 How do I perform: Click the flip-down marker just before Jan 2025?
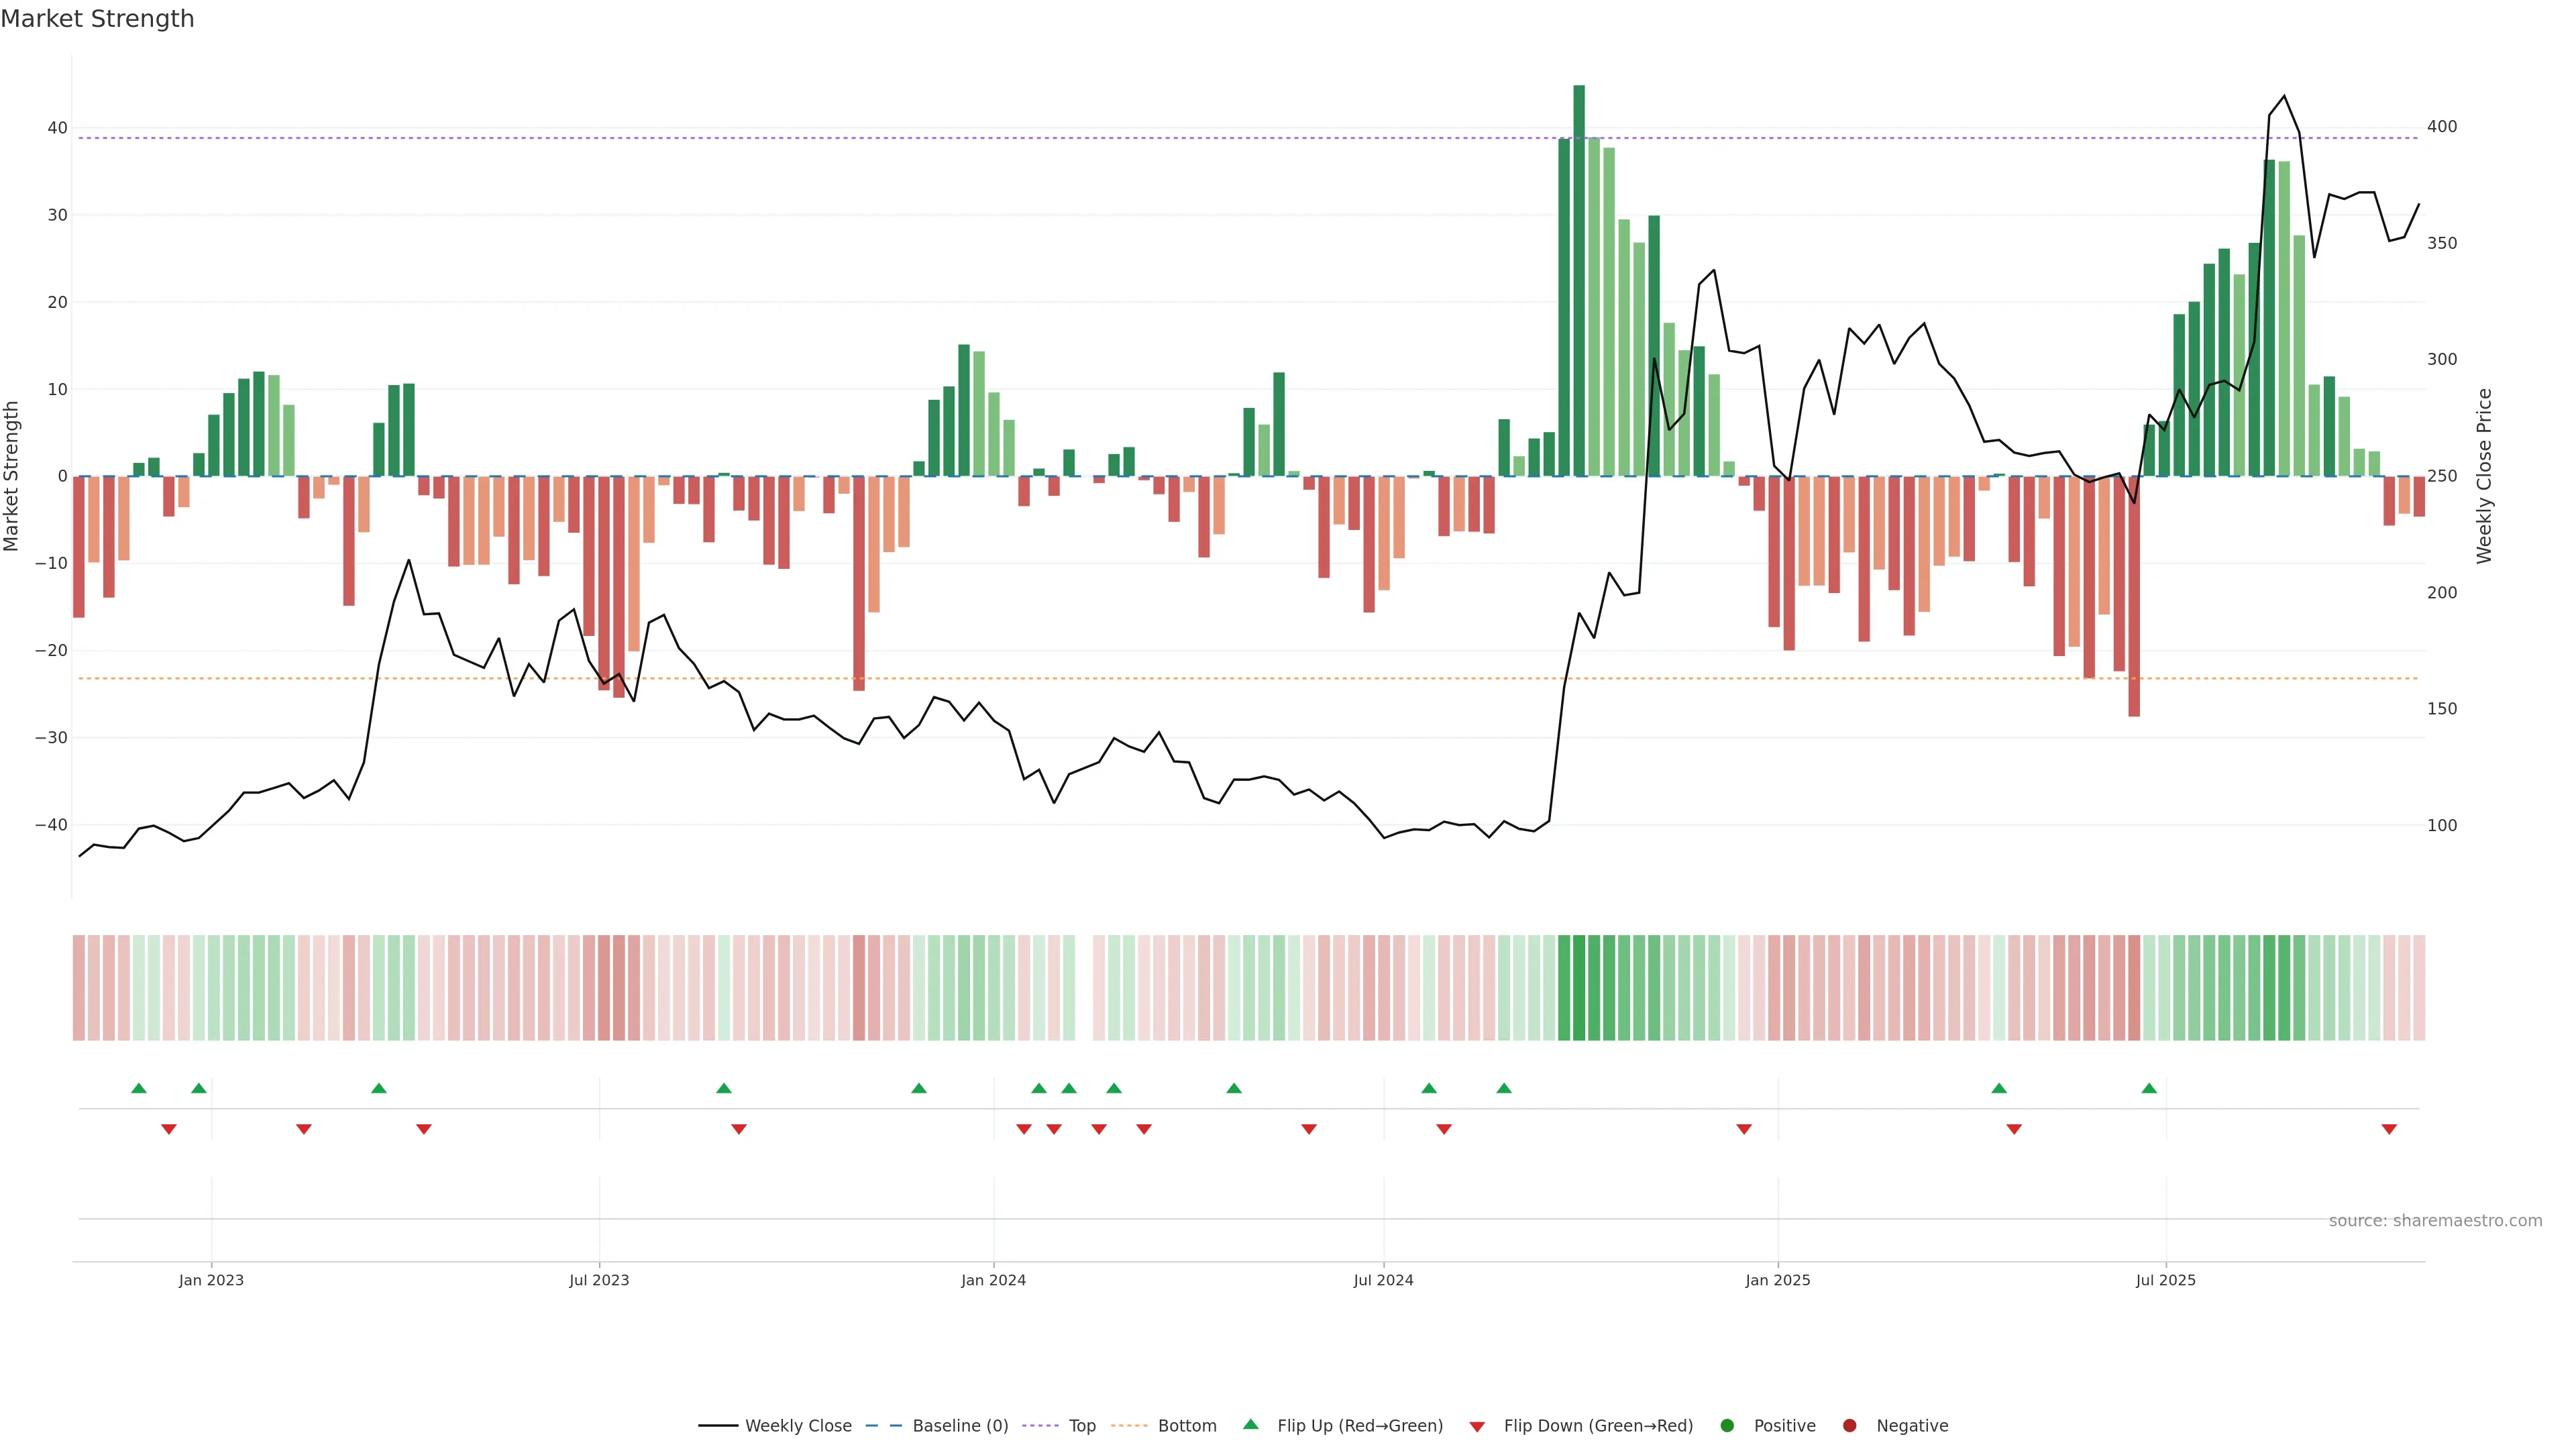[1744, 1129]
